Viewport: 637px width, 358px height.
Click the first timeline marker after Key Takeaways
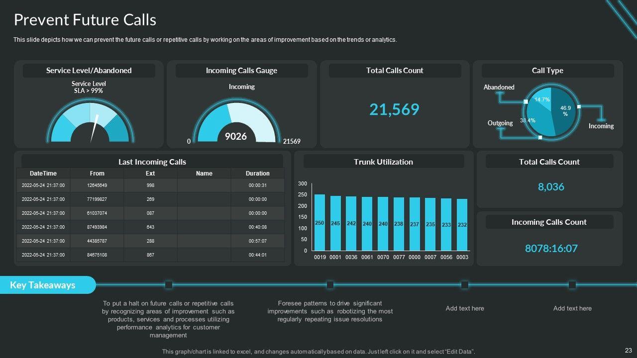pyautogui.click(x=169, y=285)
